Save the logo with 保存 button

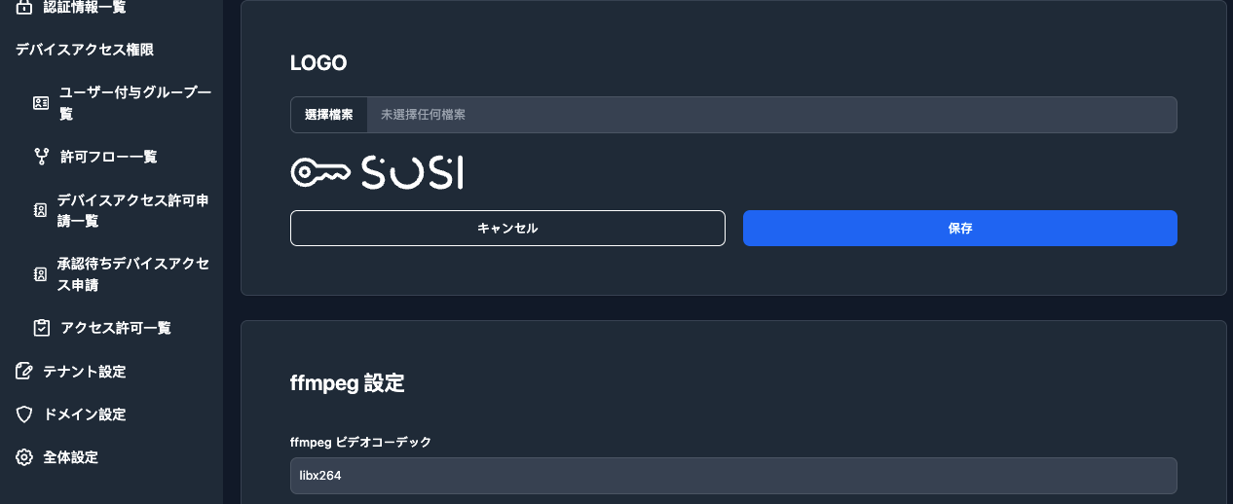click(x=959, y=229)
